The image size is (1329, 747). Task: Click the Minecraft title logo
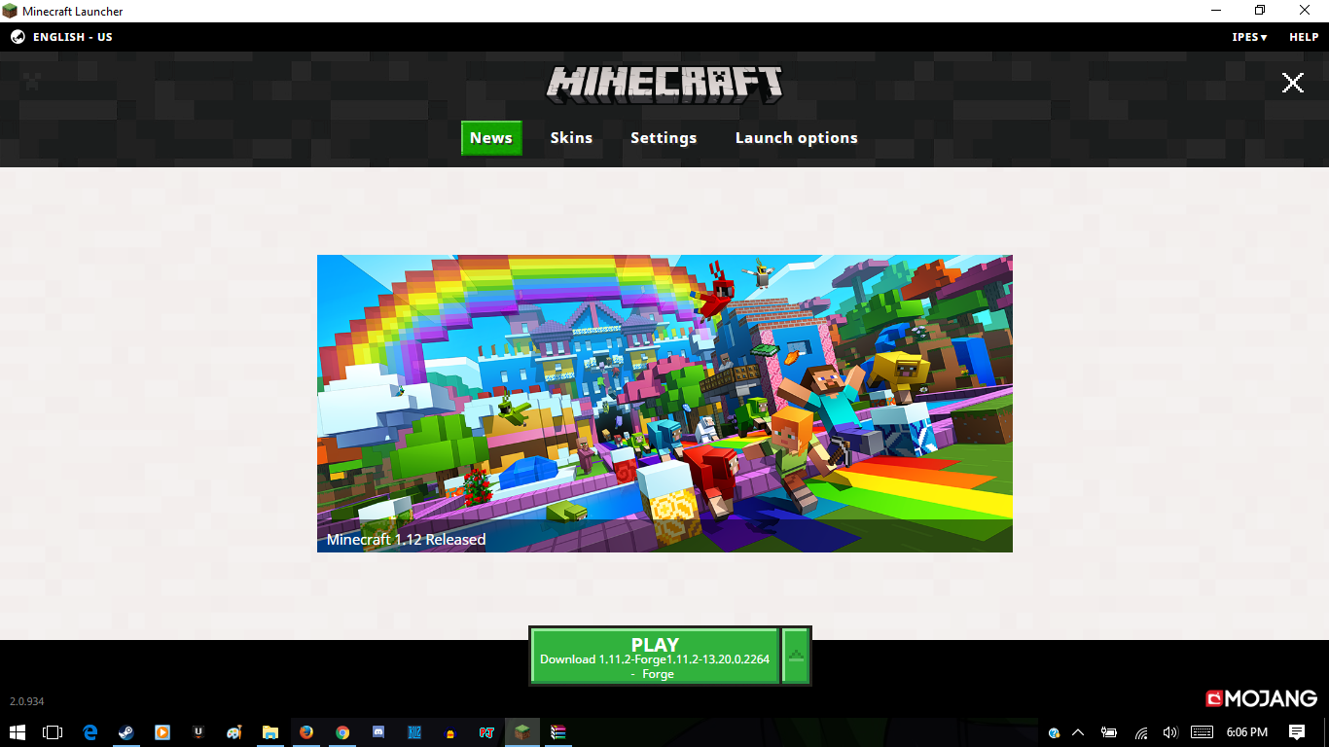coord(664,85)
